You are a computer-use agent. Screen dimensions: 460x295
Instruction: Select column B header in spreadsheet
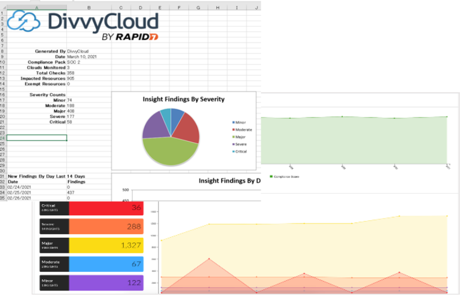(x=89, y=8)
